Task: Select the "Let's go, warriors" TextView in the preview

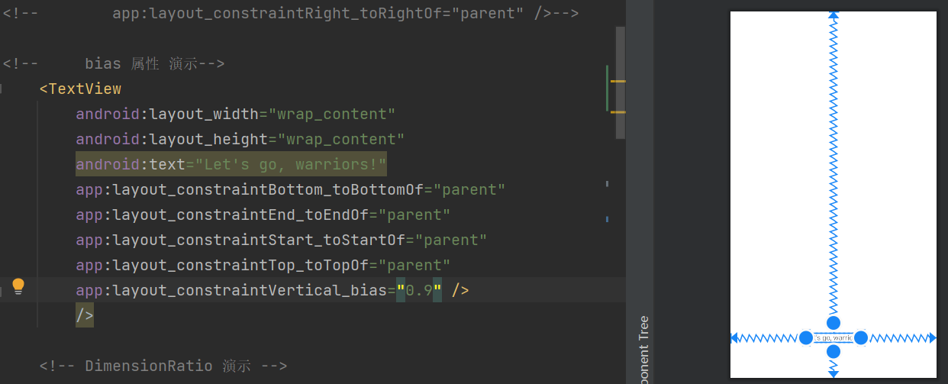Action: click(834, 337)
